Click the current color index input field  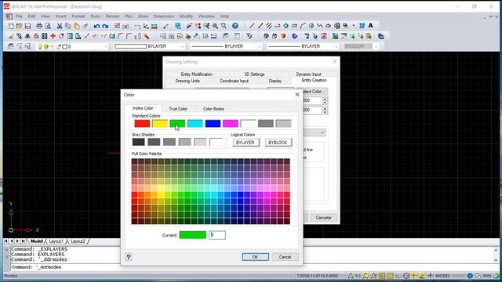click(217, 235)
